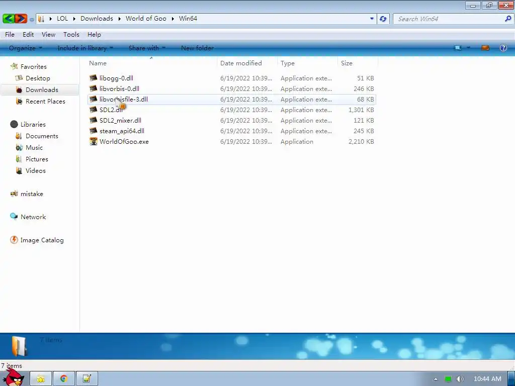Open the Share with dropdown

pyautogui.click(x=147, y=48)
